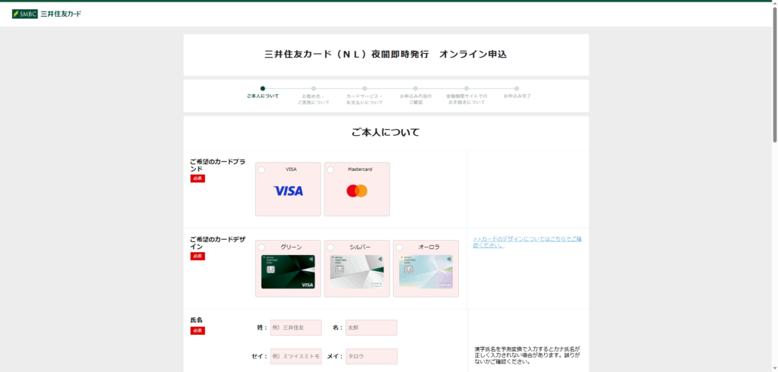Click the green card thumbnail image

pyautogui.click(x=288, y=272)
